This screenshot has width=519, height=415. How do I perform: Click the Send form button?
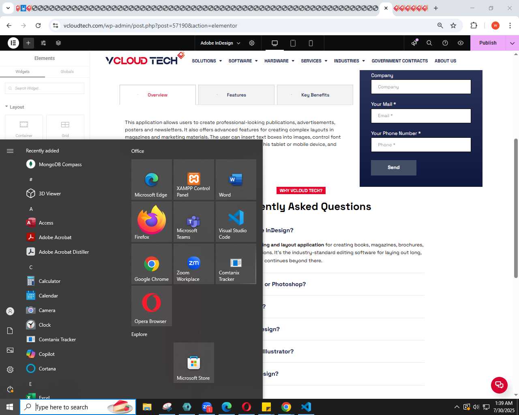click(394, 167)
